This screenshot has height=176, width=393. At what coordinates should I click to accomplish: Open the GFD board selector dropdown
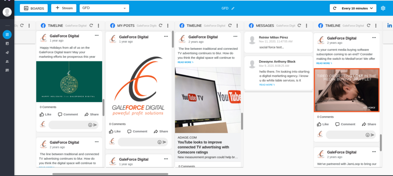pos(104,8)
